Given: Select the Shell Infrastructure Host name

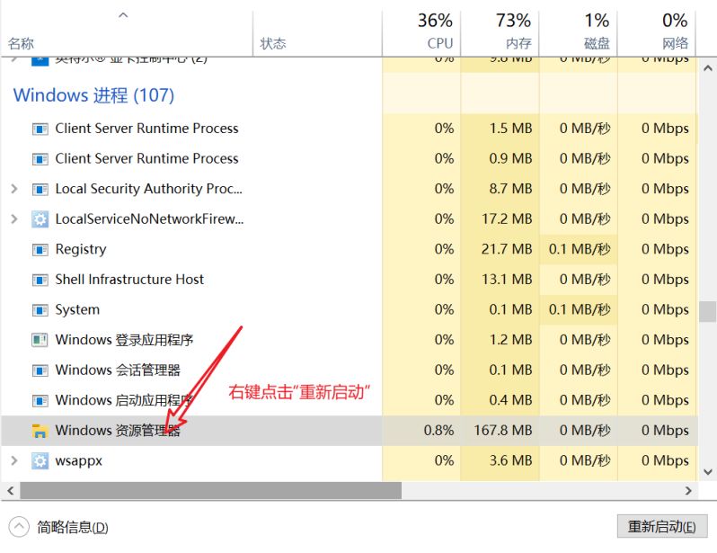Looking at the screenshot, I should (x=129, y=280).
